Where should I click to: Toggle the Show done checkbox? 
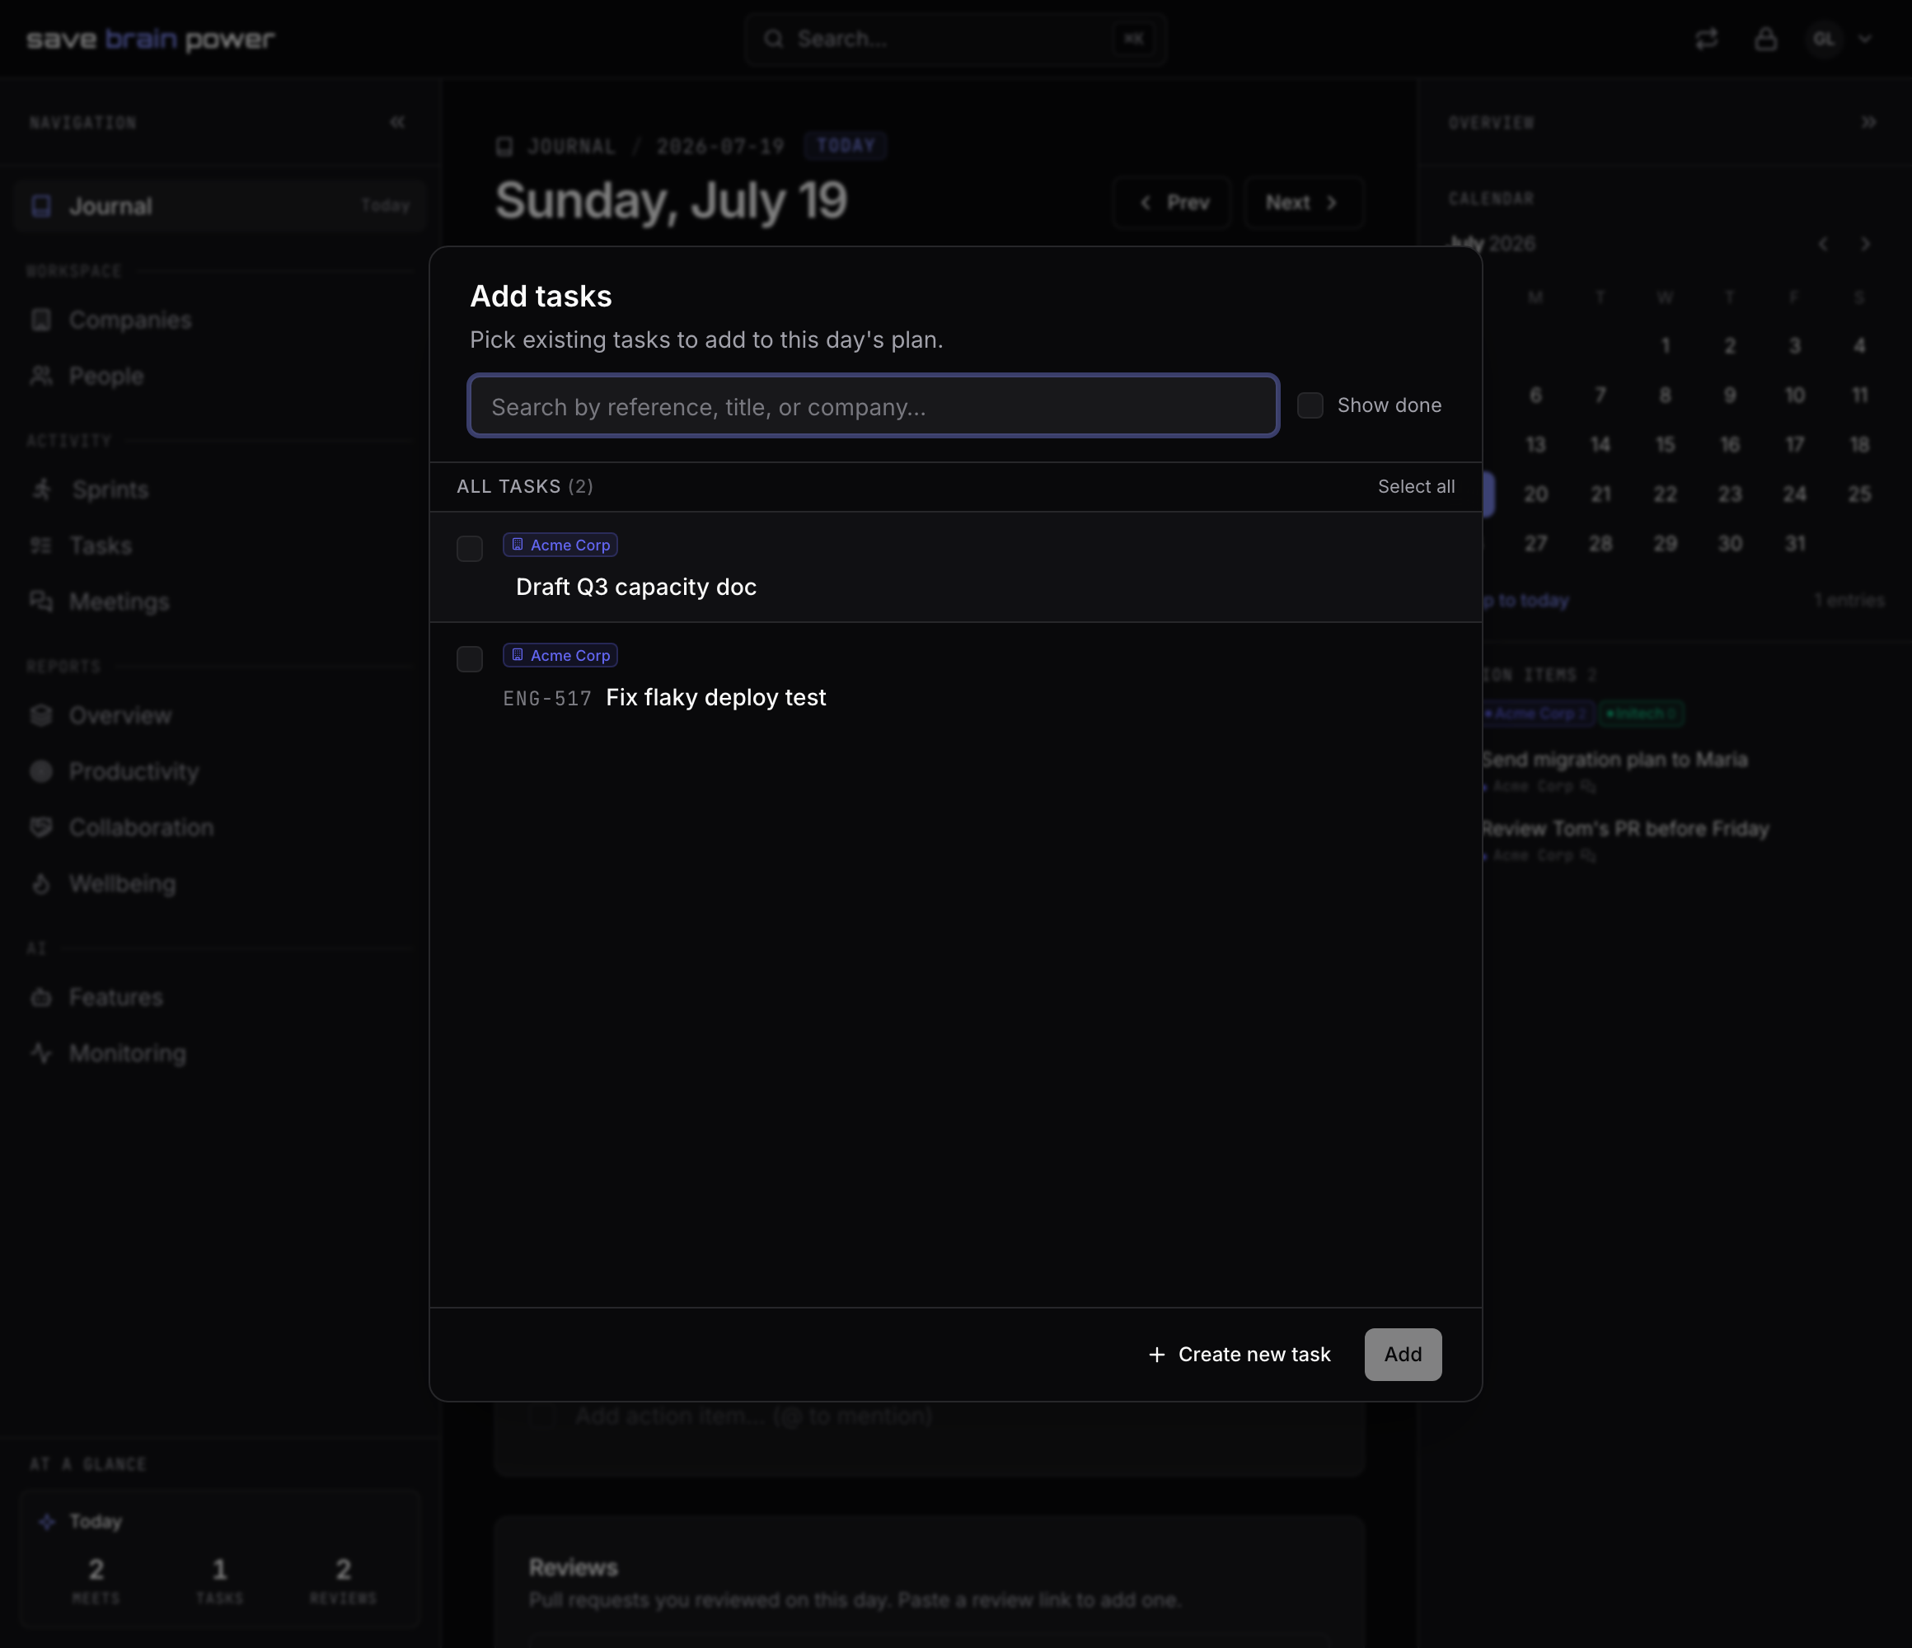tap(1310, 405)
